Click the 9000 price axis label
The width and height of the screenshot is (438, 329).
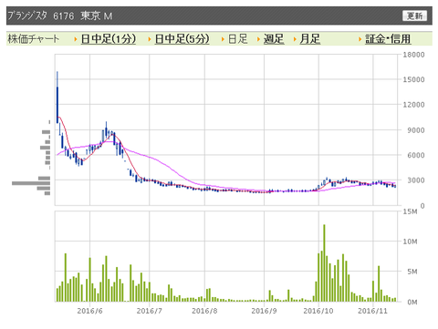(x=415, y=130)
